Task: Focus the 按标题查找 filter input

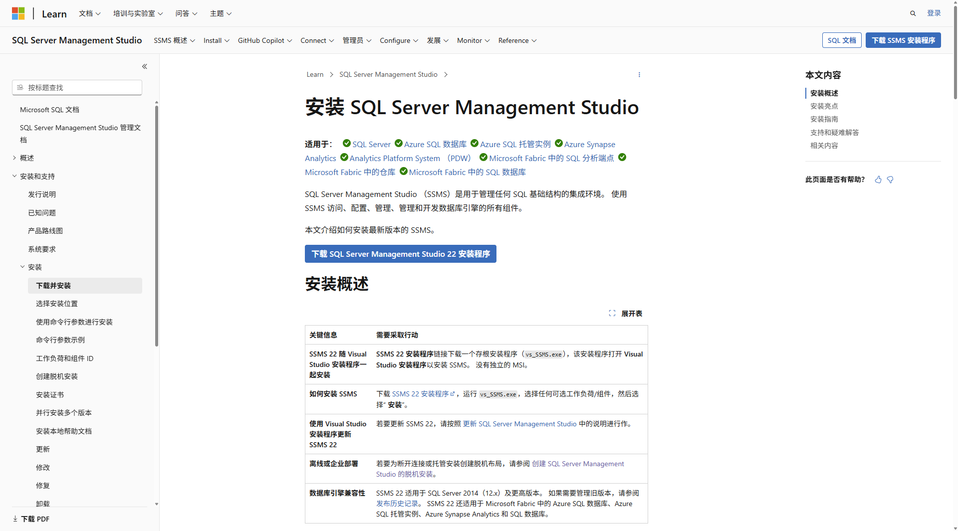Action: point(77,87)
